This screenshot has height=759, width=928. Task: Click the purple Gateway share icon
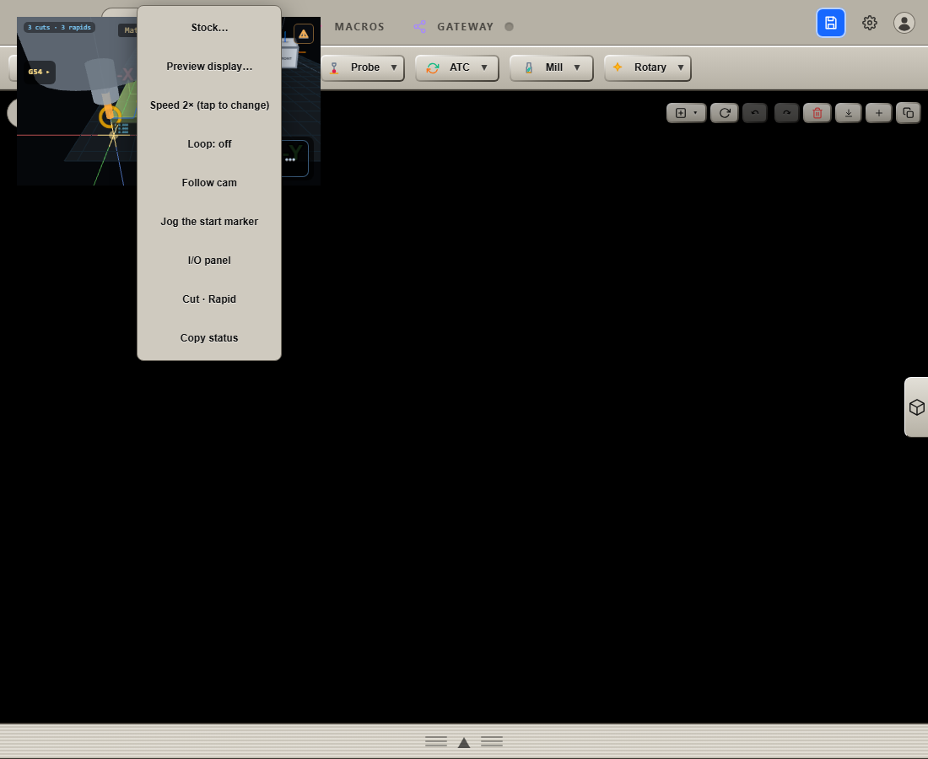[x=419, y=27]
